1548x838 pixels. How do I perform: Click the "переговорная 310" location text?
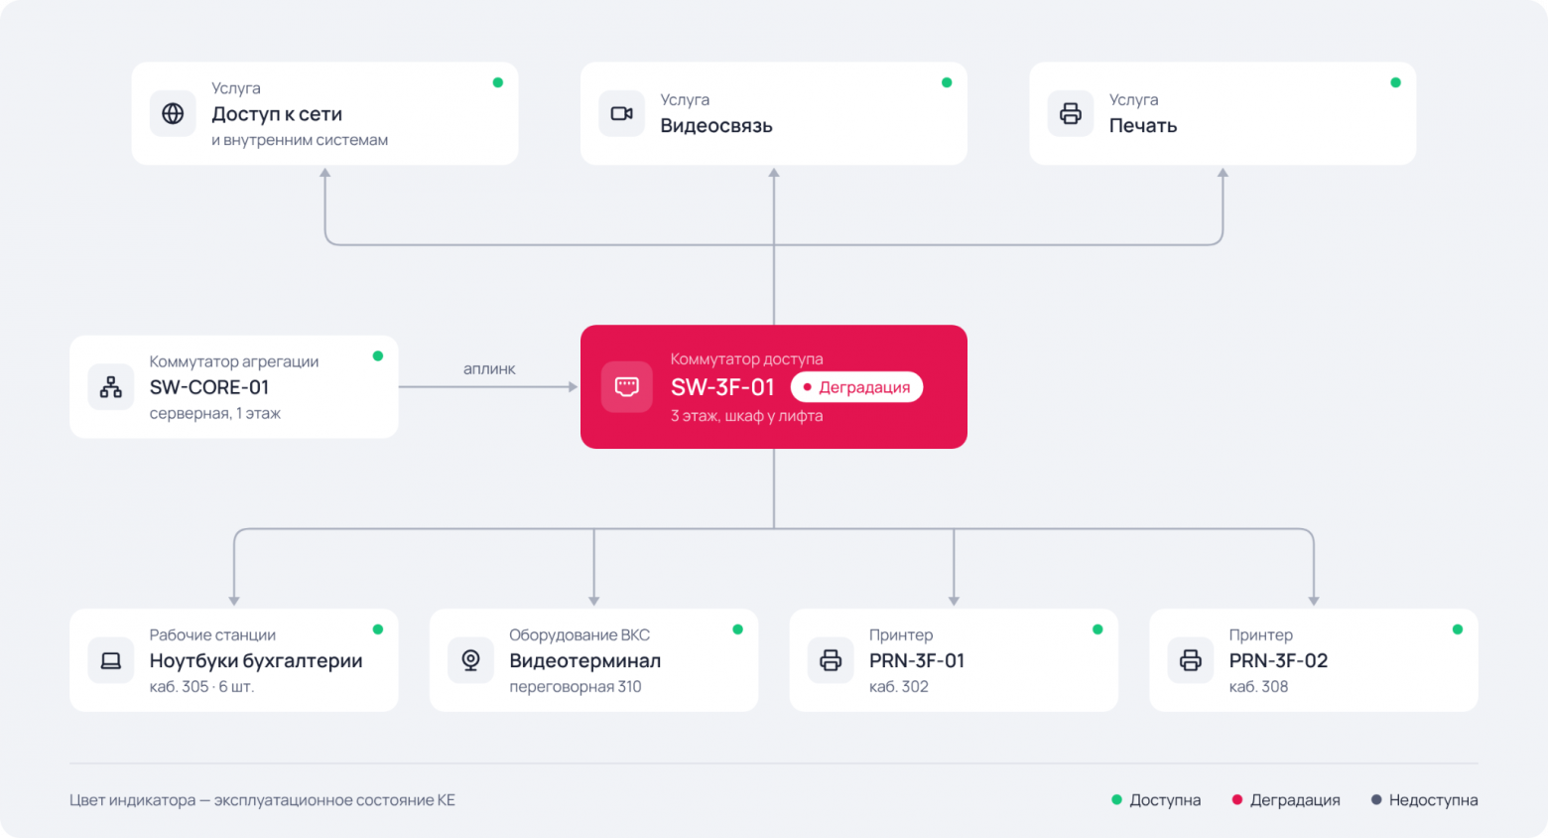pyautogui.click(x=576, y=687)
